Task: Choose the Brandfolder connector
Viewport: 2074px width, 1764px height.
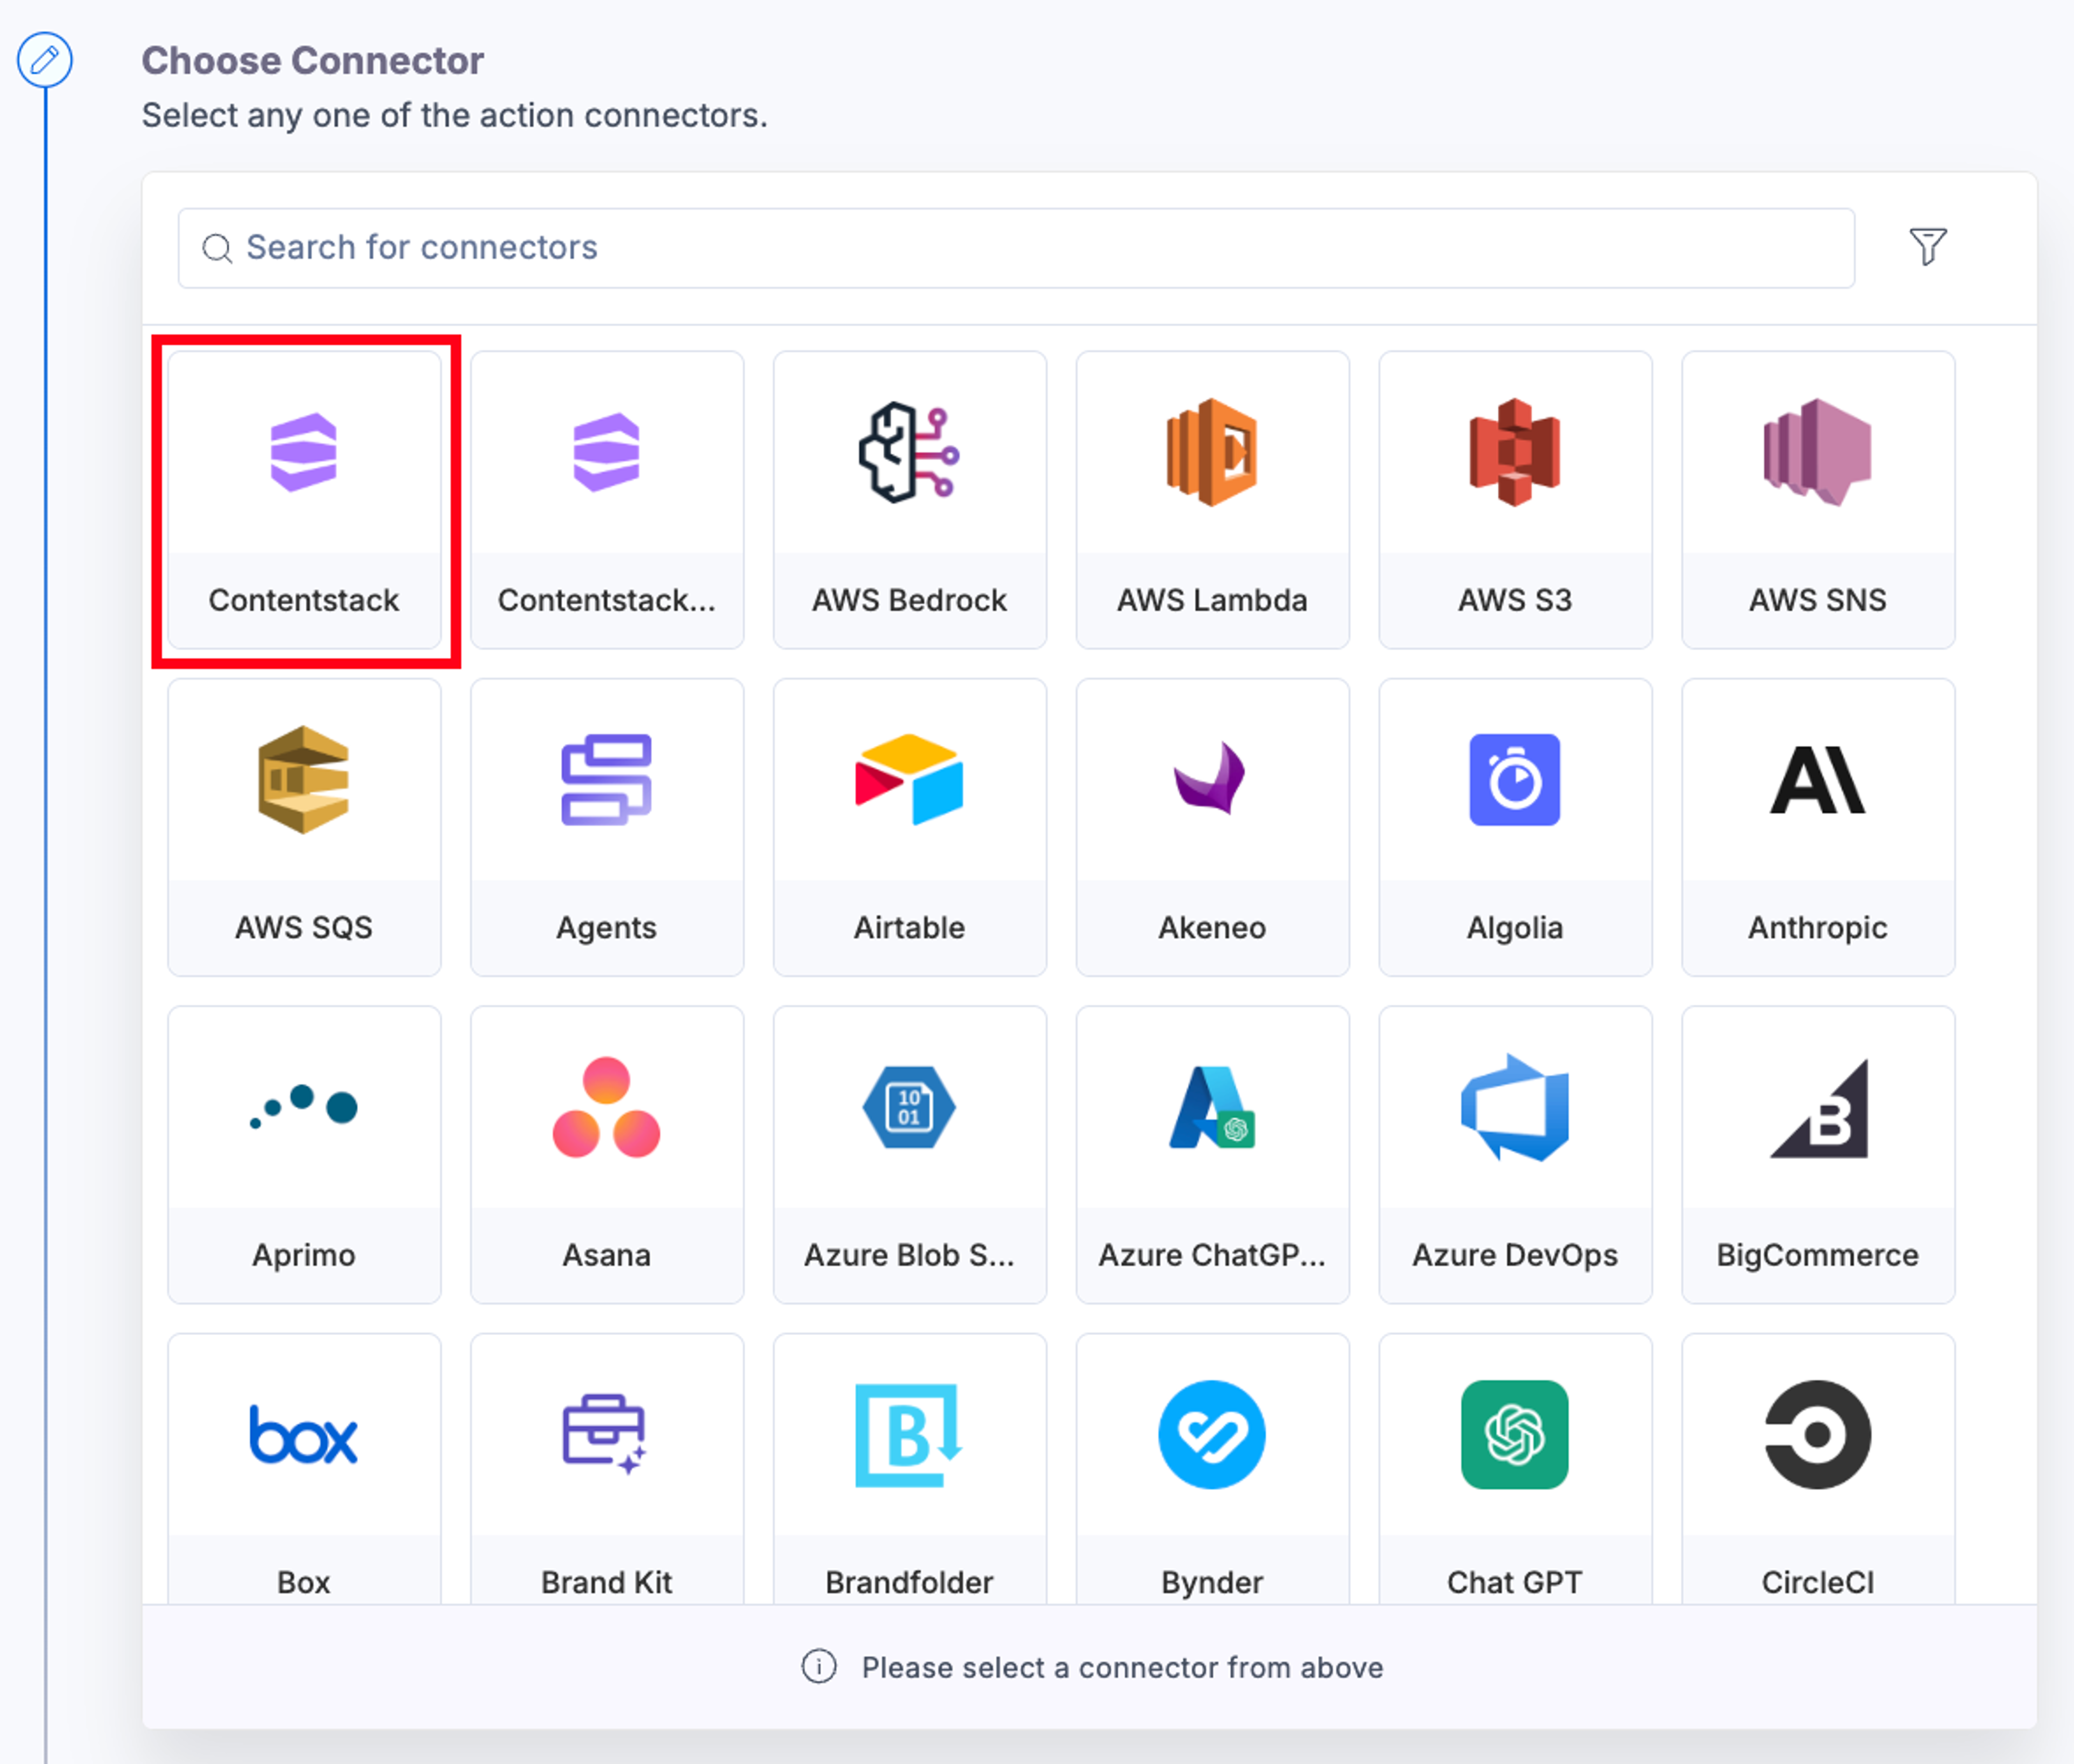Action: (x=910, y=1469)
